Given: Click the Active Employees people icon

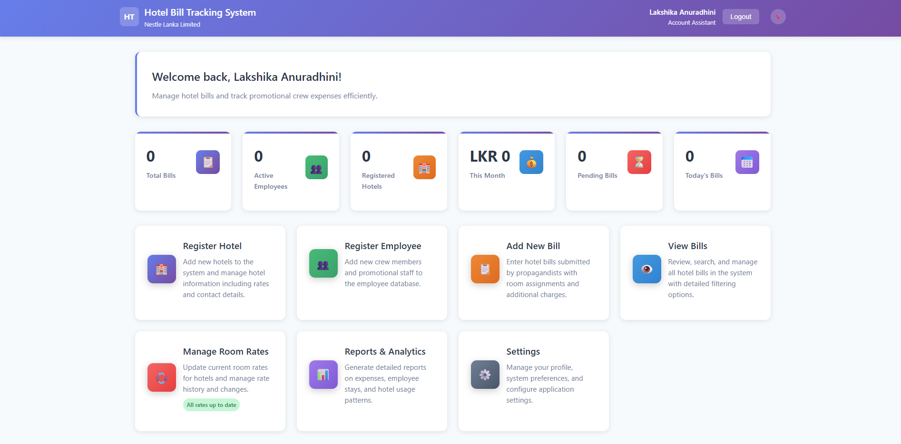Looking at the screenshot, I should pos(316,167).
